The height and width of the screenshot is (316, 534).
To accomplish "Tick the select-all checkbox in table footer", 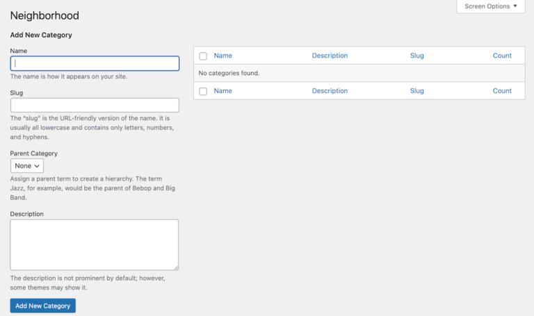I will point(203,91).
